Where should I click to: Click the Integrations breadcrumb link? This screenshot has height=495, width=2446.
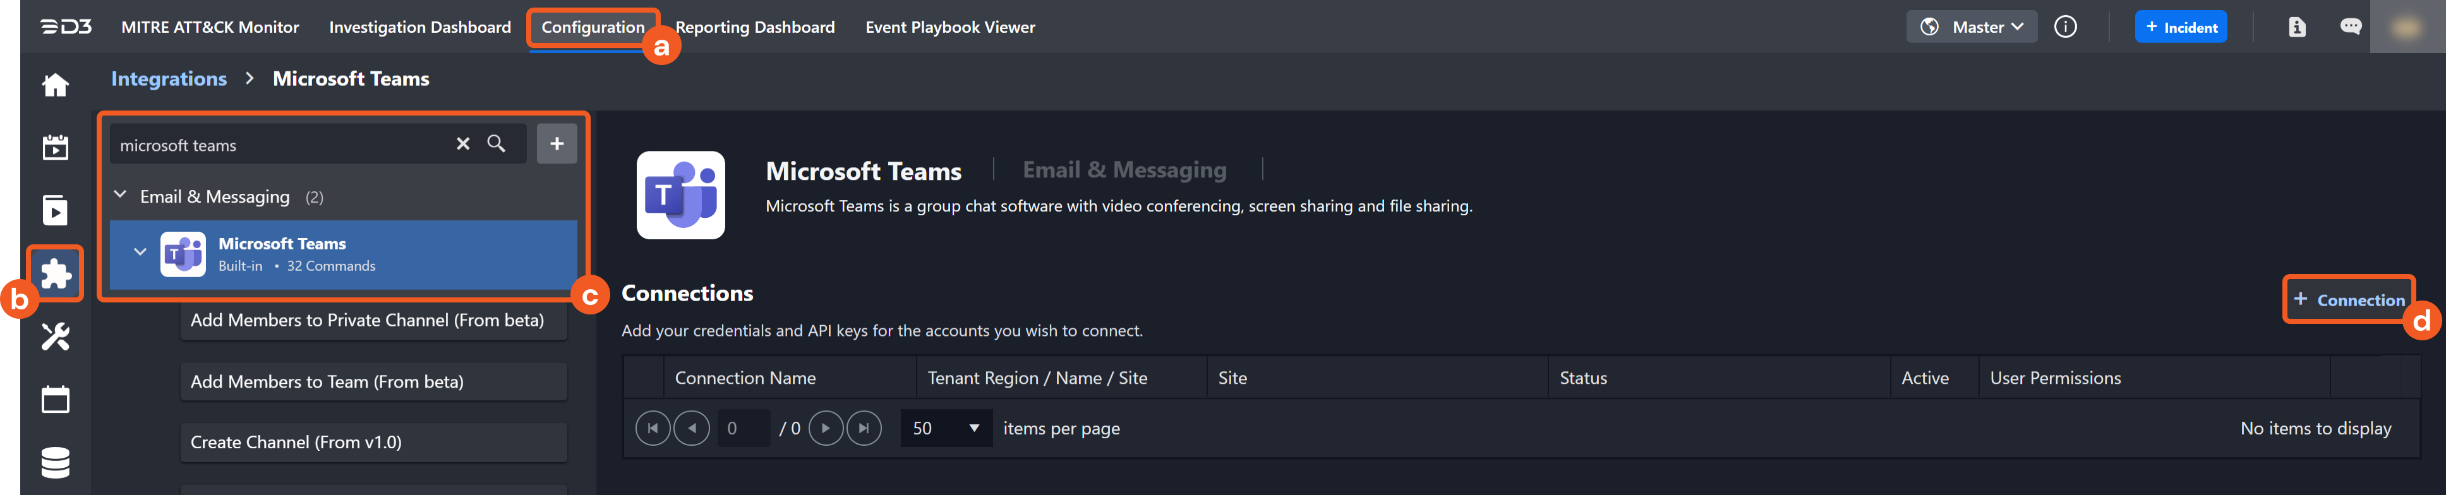(x=169, y=79)
